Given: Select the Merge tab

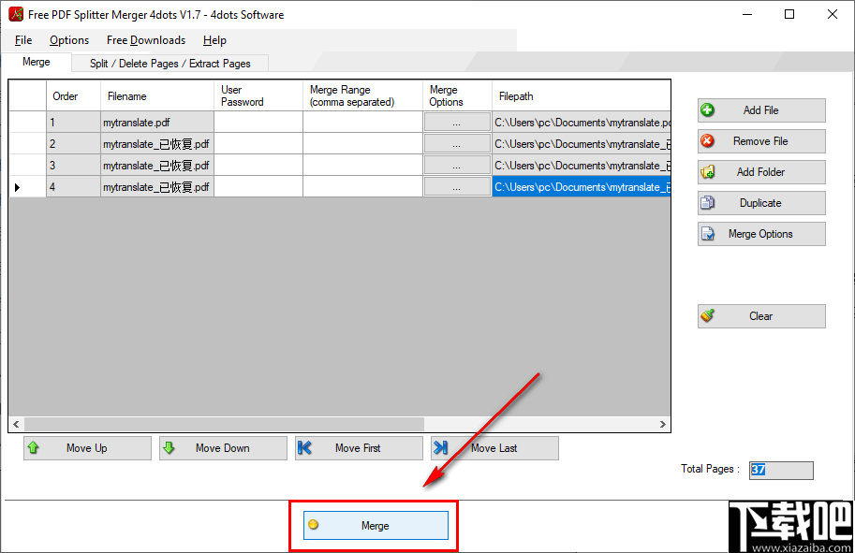Looking at the screenshot, I should 37,61.
